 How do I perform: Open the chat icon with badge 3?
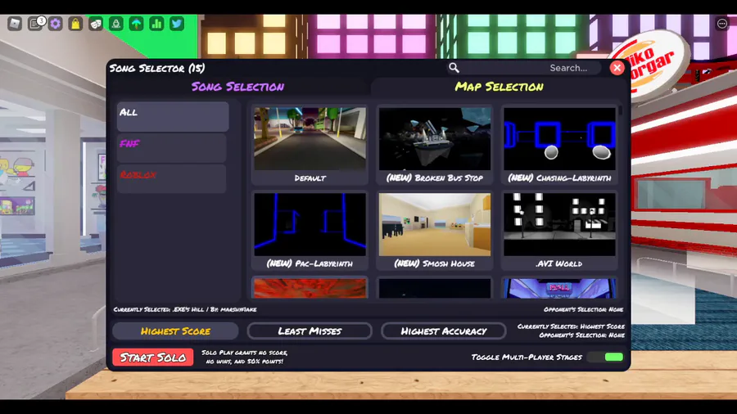tap(35, 23)
